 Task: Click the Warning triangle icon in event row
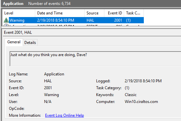coord(6,20)
